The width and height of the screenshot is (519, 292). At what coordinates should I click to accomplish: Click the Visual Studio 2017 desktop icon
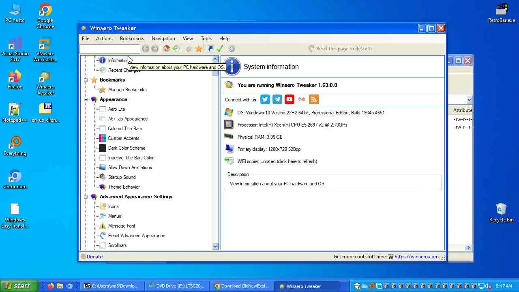click(x=15, y=50)
